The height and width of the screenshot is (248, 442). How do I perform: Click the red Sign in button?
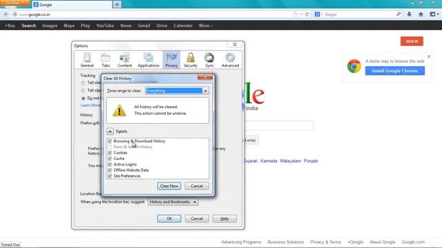click(x=412, y=41)
